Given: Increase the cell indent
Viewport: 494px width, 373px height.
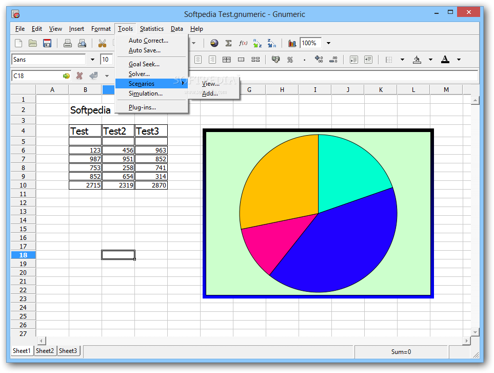Looking at the screenshot, I should click(368, 59).
